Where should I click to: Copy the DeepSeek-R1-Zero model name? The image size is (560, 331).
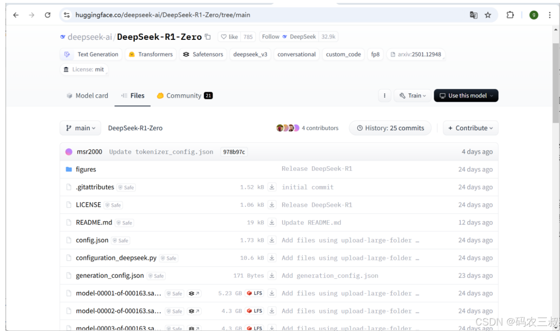pos(208,36)
